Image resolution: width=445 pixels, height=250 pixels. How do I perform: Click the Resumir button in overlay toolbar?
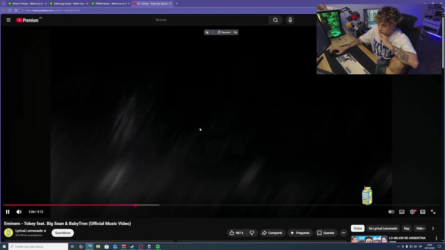224,32
